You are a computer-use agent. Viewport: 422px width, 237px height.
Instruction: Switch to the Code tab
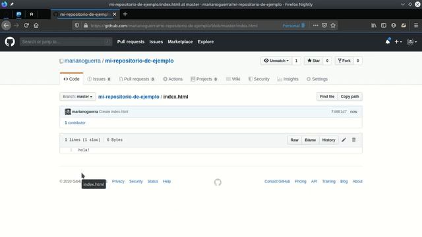point(72,79)
